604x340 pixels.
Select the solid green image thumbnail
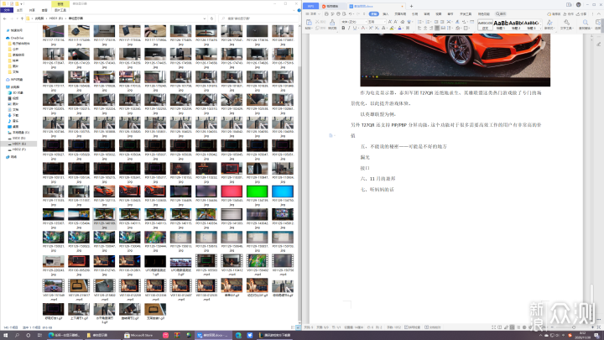coord(257,191)
